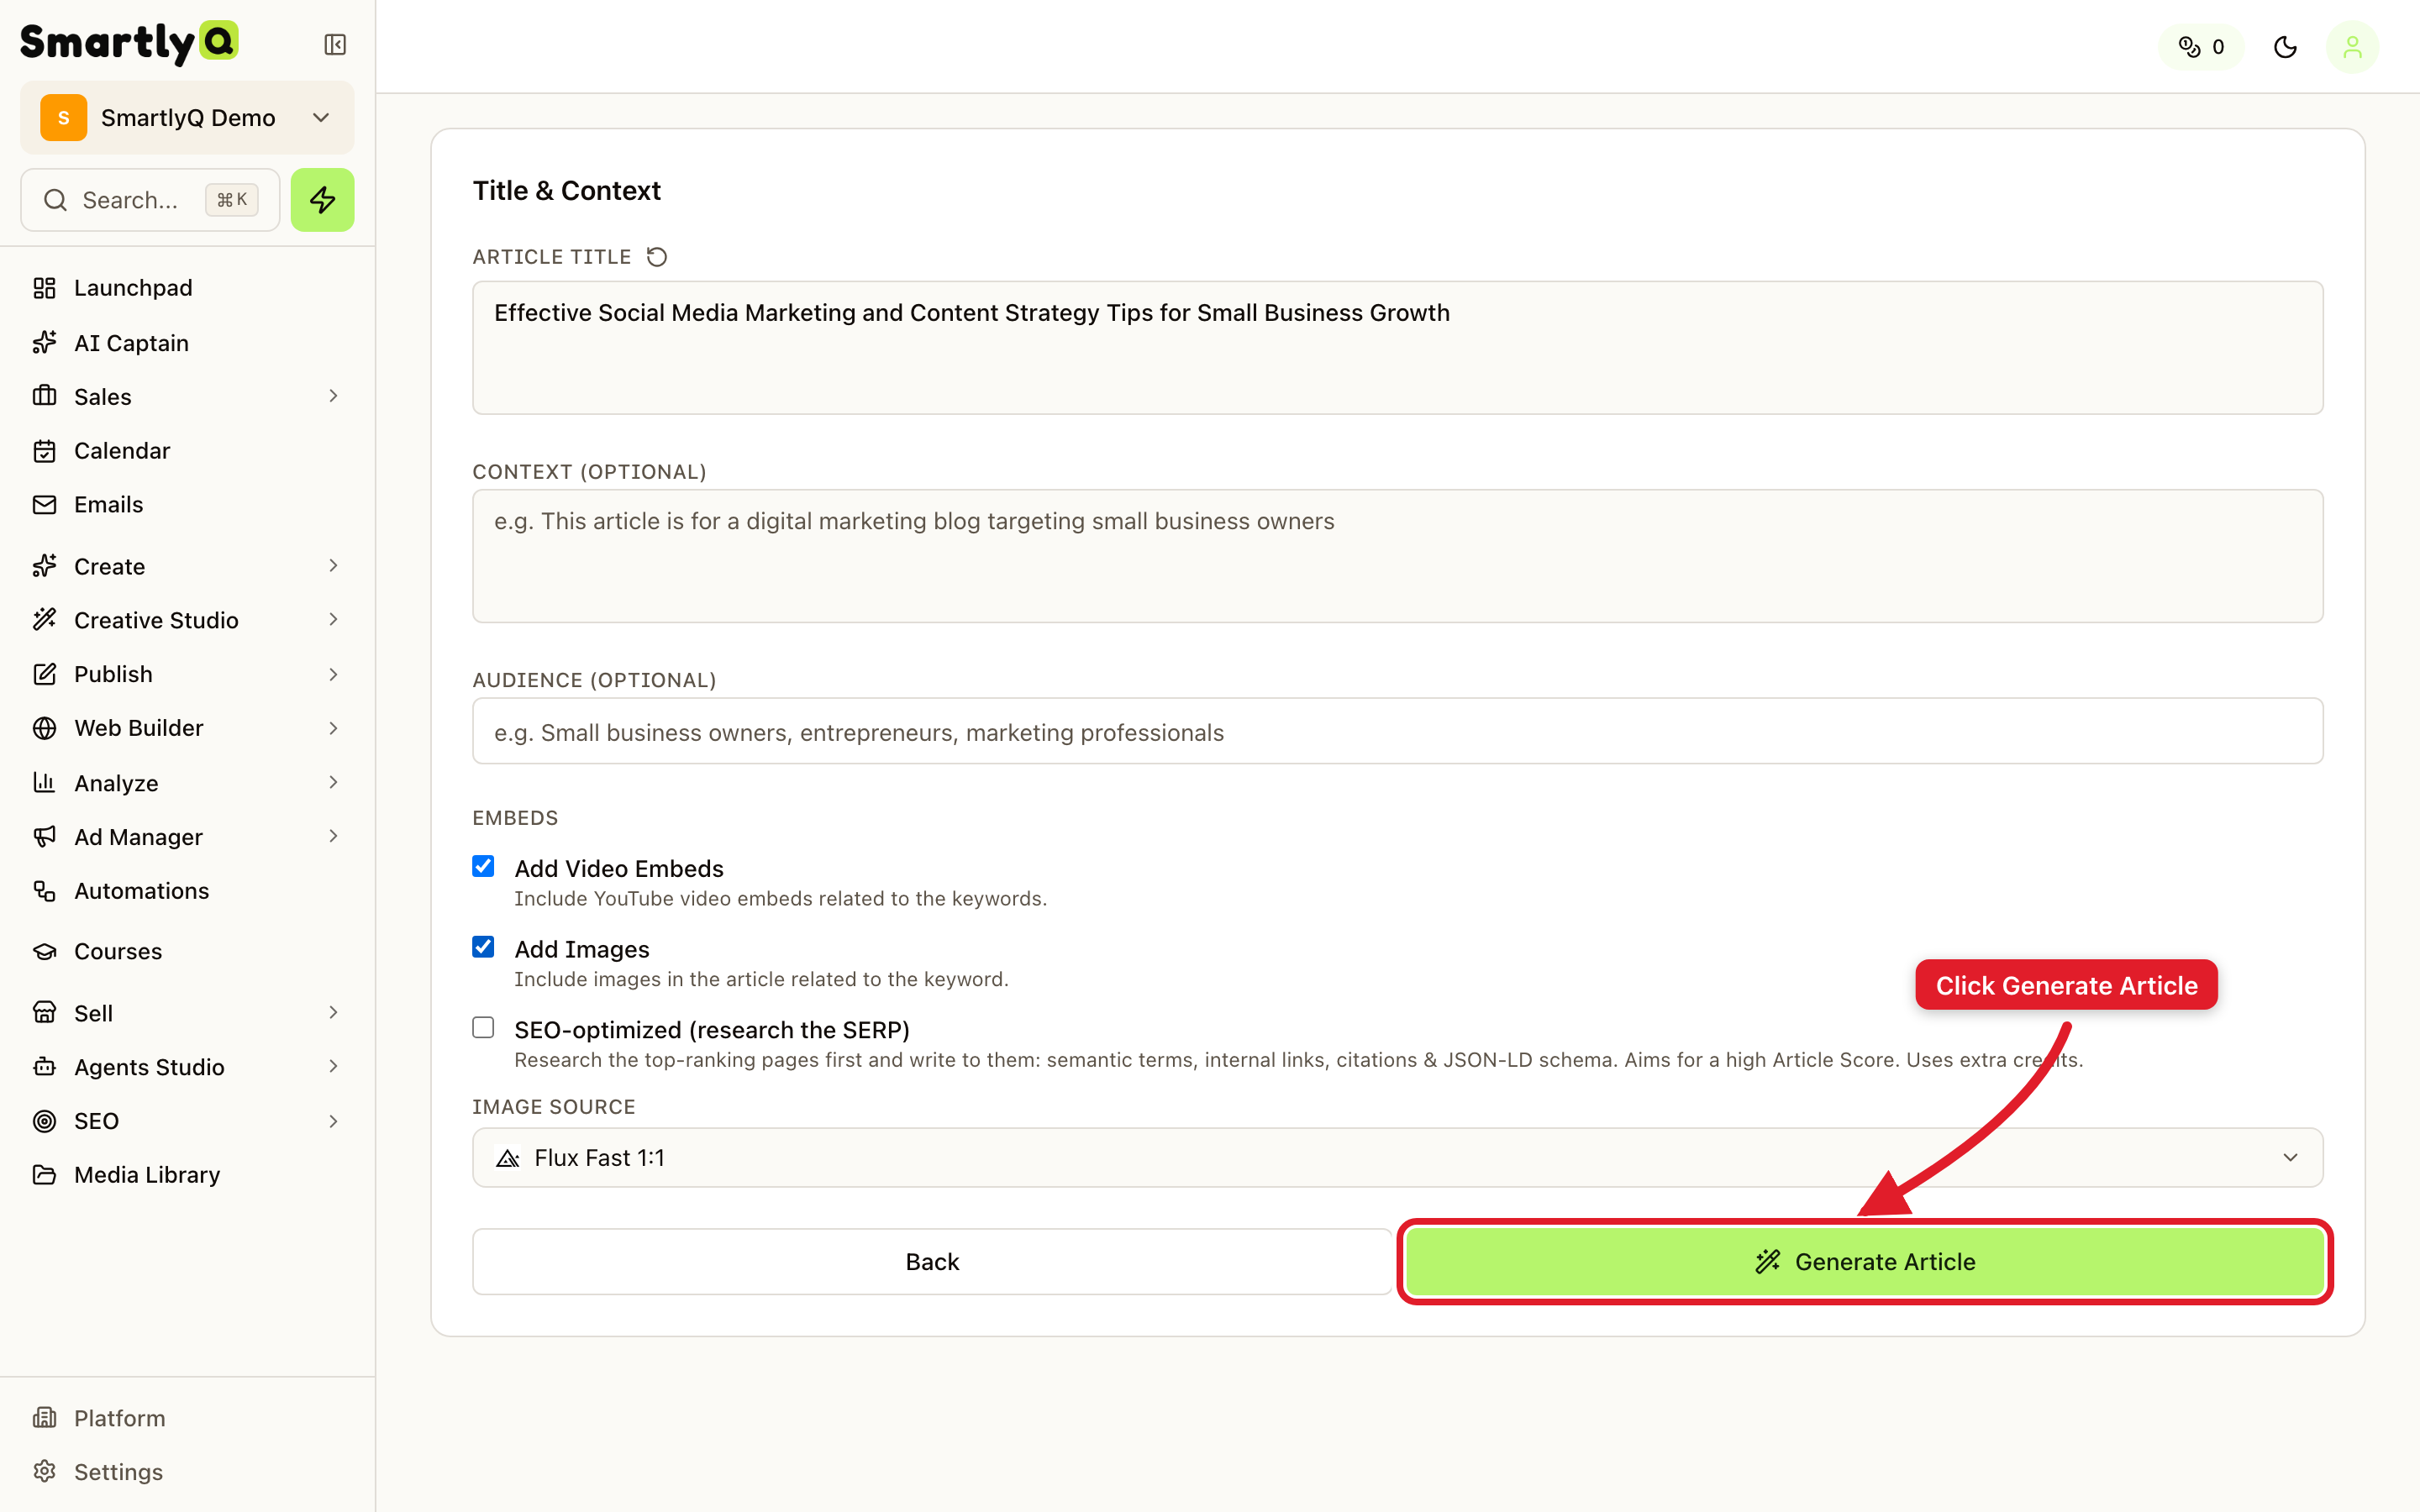Image resolution: width=2420 pixels, height=1512 pixels.
Task: Open Media Library
Action: (x=187, y=1175)
